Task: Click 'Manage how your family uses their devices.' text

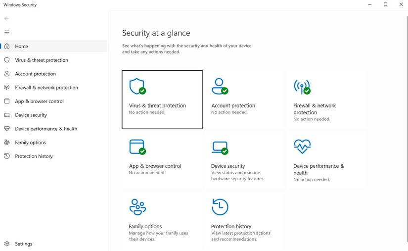Action: tap(158, 236)
